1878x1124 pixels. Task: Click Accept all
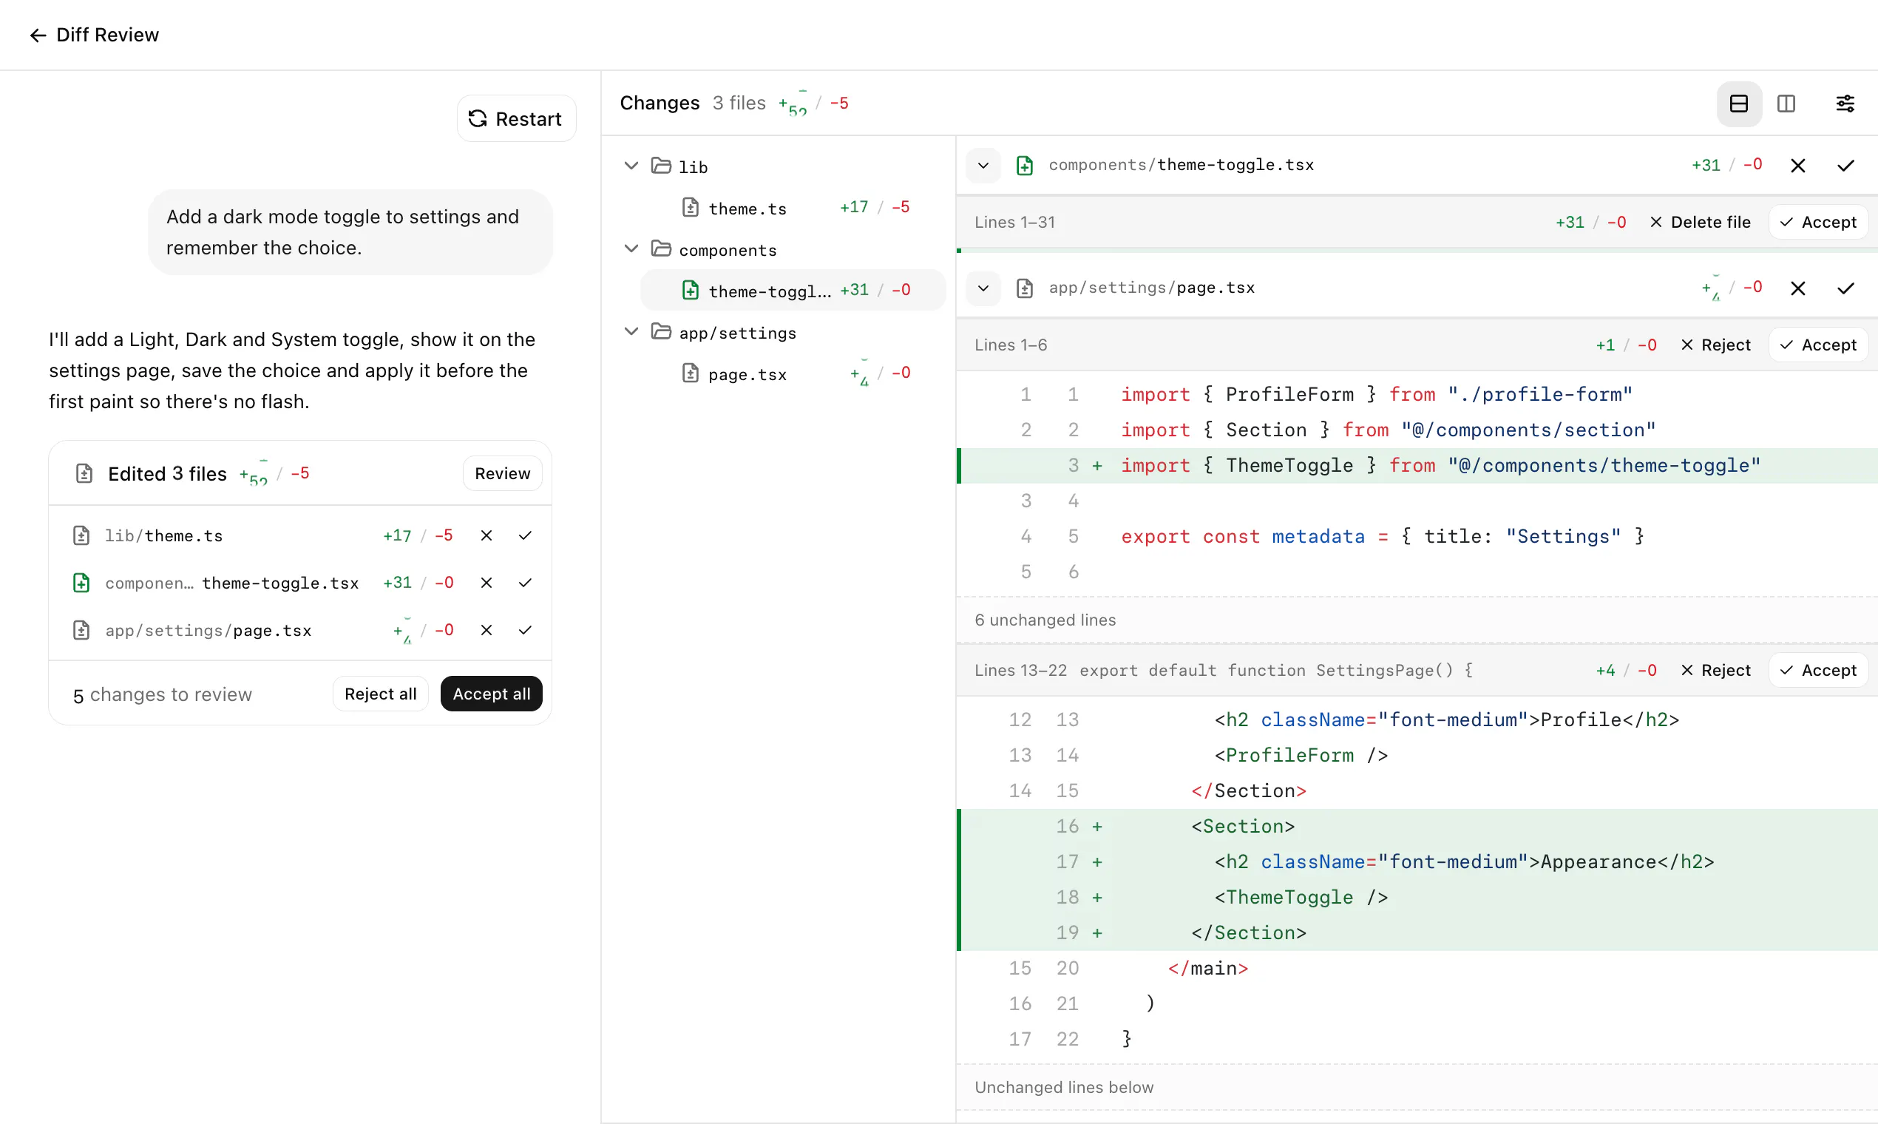pyautogui.click(x=492, y=694)
